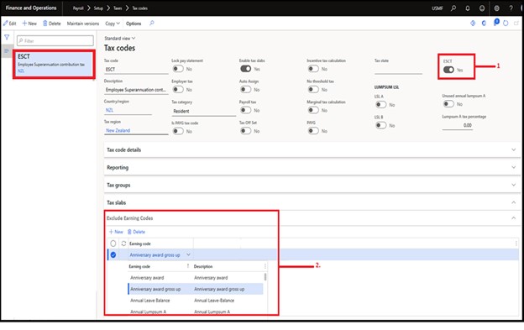Open grid options three-dot menu
This screenshot has width=524, height=330.
[516, 244]
